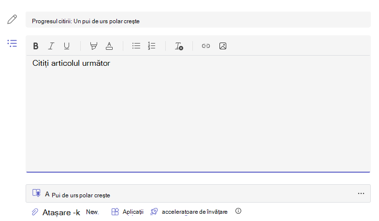
Task: Click the Atașare button
Action: click(x=61, y=213)
